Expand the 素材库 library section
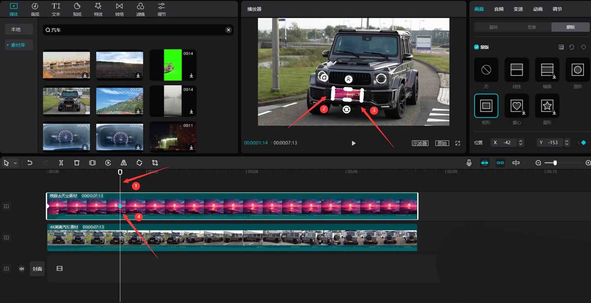Viewport: 591px width, 303px height. [19, 45]
